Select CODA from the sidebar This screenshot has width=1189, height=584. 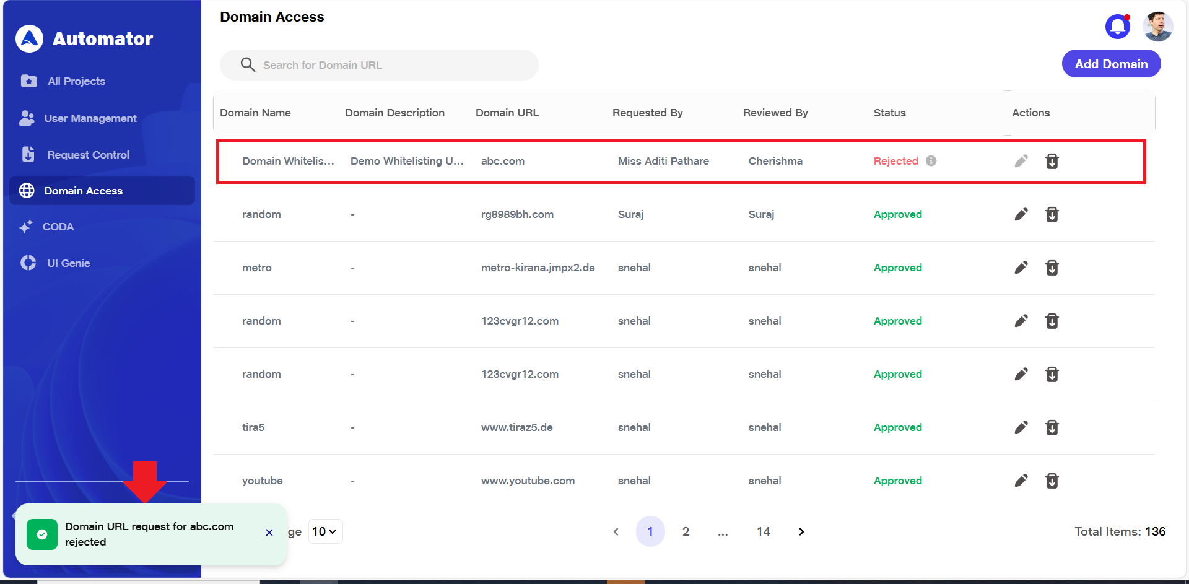pos(58,227)
